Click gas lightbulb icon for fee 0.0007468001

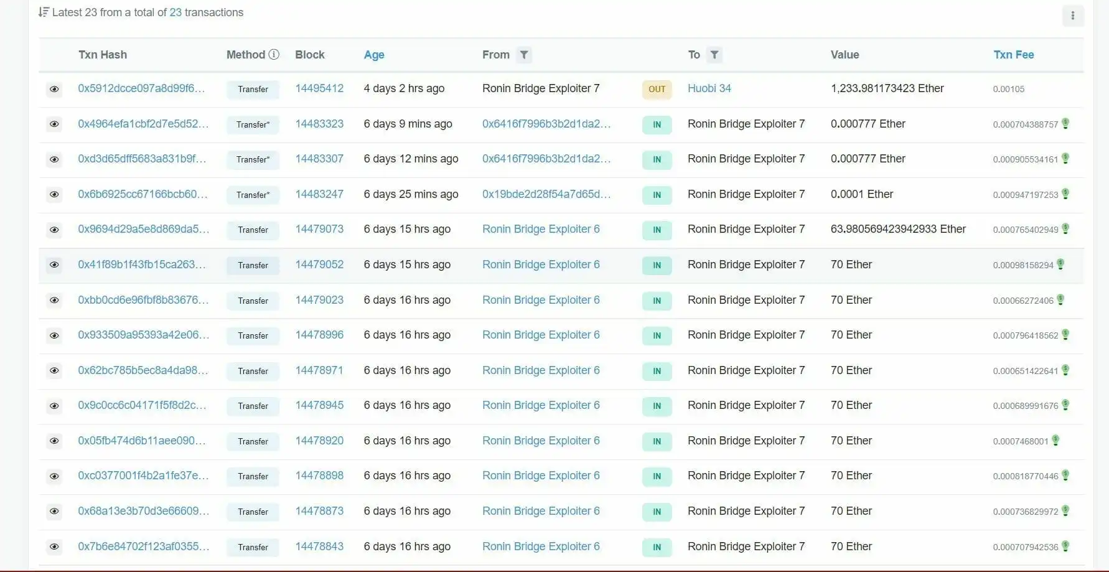pos(1055,441)
